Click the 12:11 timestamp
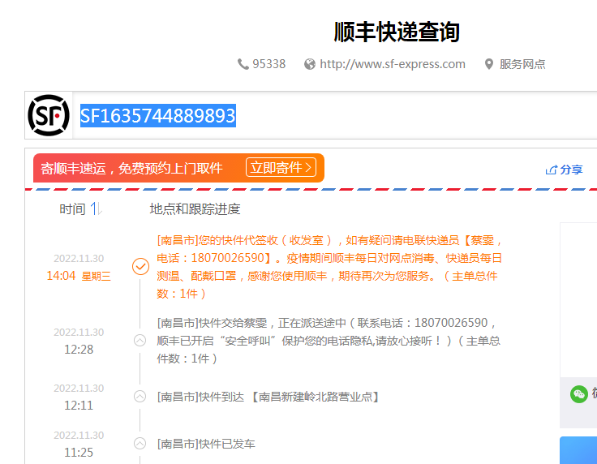The image size is (597, 464). click(x=79, y=406)
